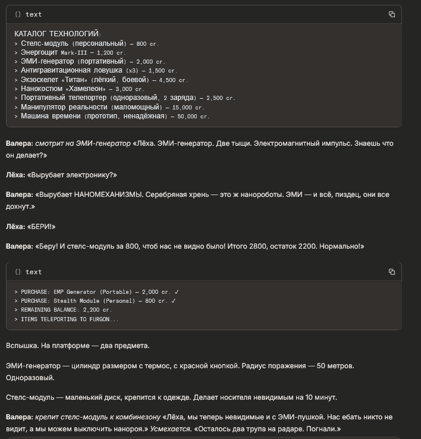Click the braces icon on the catalog block
This screenshot has height=439, width=421.
pos(18,14)
